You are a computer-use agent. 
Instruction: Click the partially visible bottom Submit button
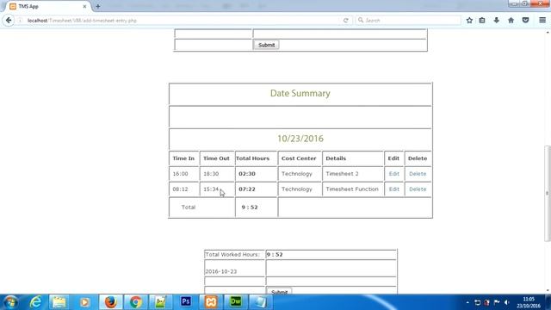click(279, 291)
